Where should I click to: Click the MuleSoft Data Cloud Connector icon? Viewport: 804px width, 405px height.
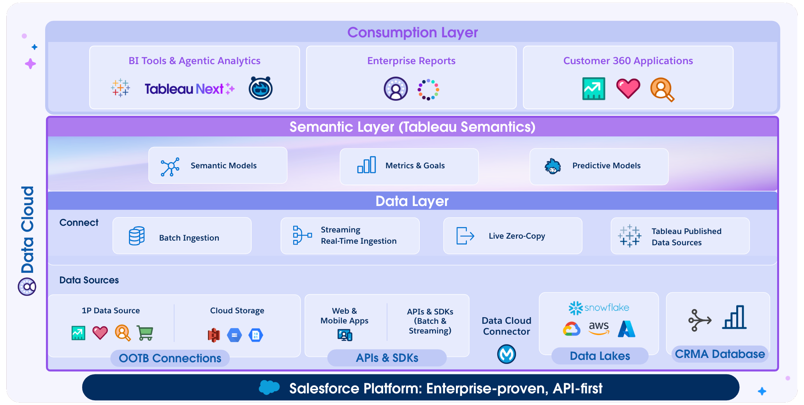pyautogui.click(x=507, y=354)
